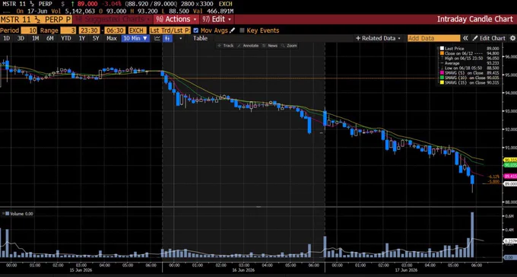Click the Val 466.891M header value
Viewport: 517px width, 277px height.
214,11
